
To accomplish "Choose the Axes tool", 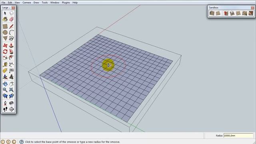I will click(x=5, y=77).
